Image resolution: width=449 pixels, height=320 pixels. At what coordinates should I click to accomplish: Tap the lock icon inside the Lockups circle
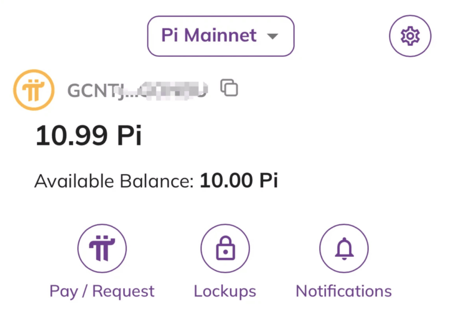pos(224,248)
